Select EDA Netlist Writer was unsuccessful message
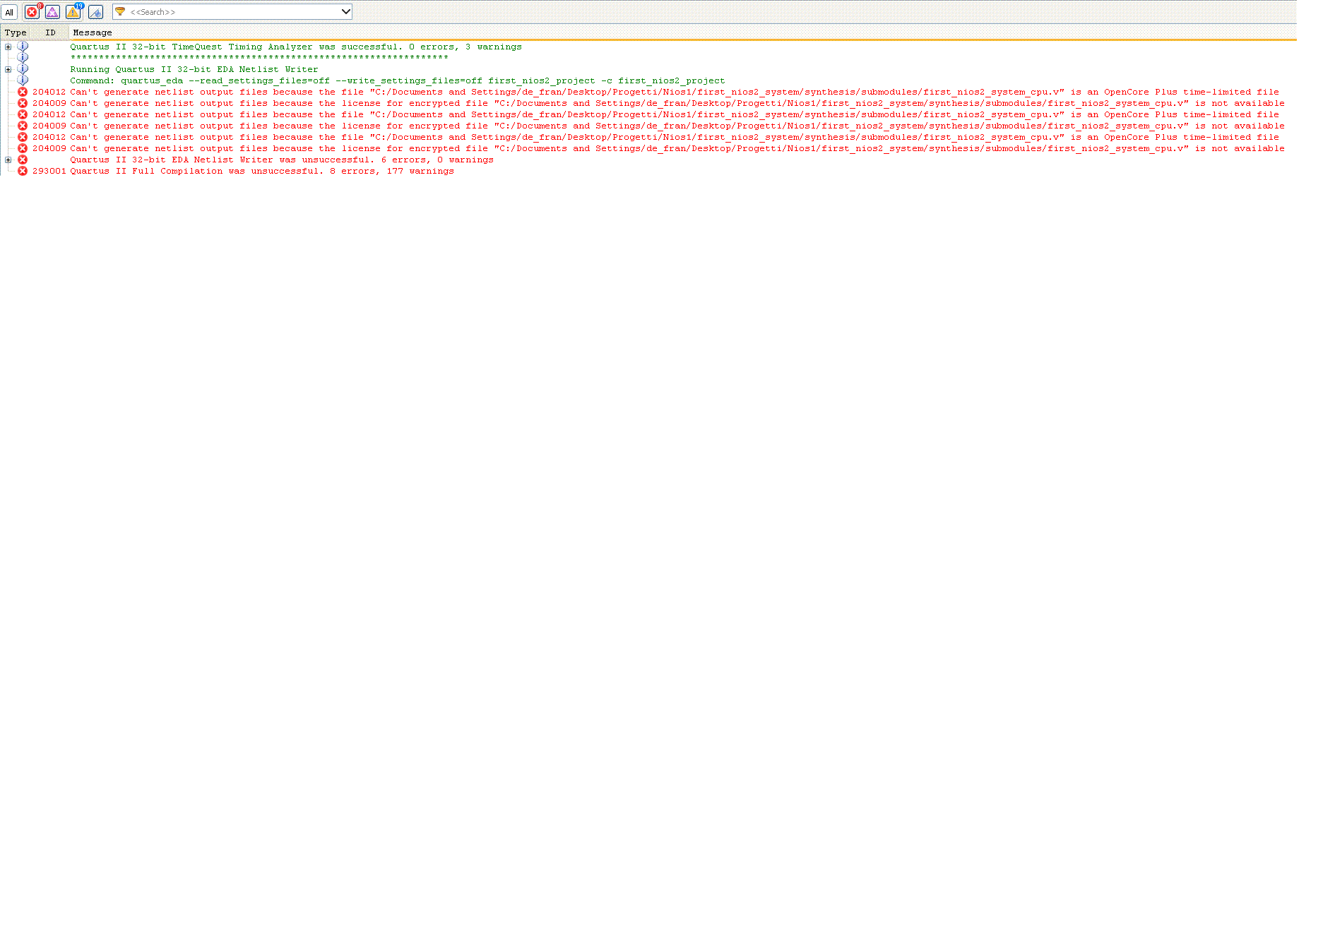This screenshot has width=1335, height=934. tap(282, 160)
